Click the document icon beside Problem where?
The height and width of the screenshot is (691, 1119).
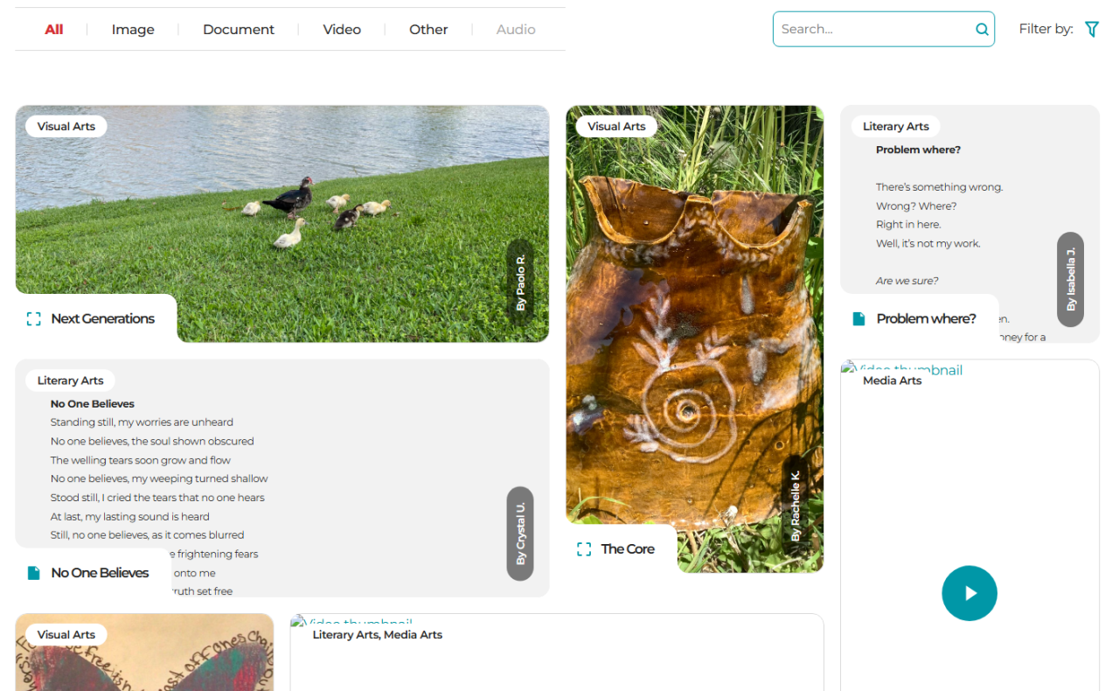[858, 319]
